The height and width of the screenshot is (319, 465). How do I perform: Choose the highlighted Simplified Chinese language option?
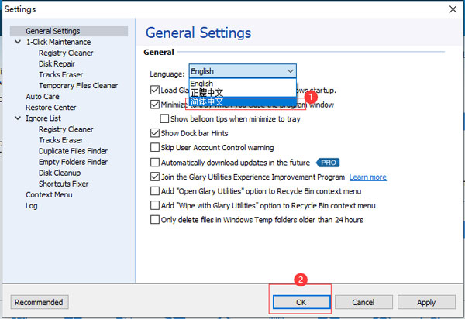(x=207, y=101)
